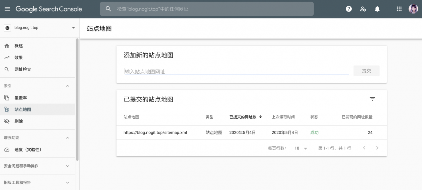Open the sitemap list filter

(372, 99)
